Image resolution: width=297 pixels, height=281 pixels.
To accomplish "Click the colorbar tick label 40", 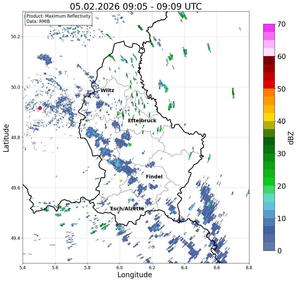I will pyautogui.click(x=281, y=121).
